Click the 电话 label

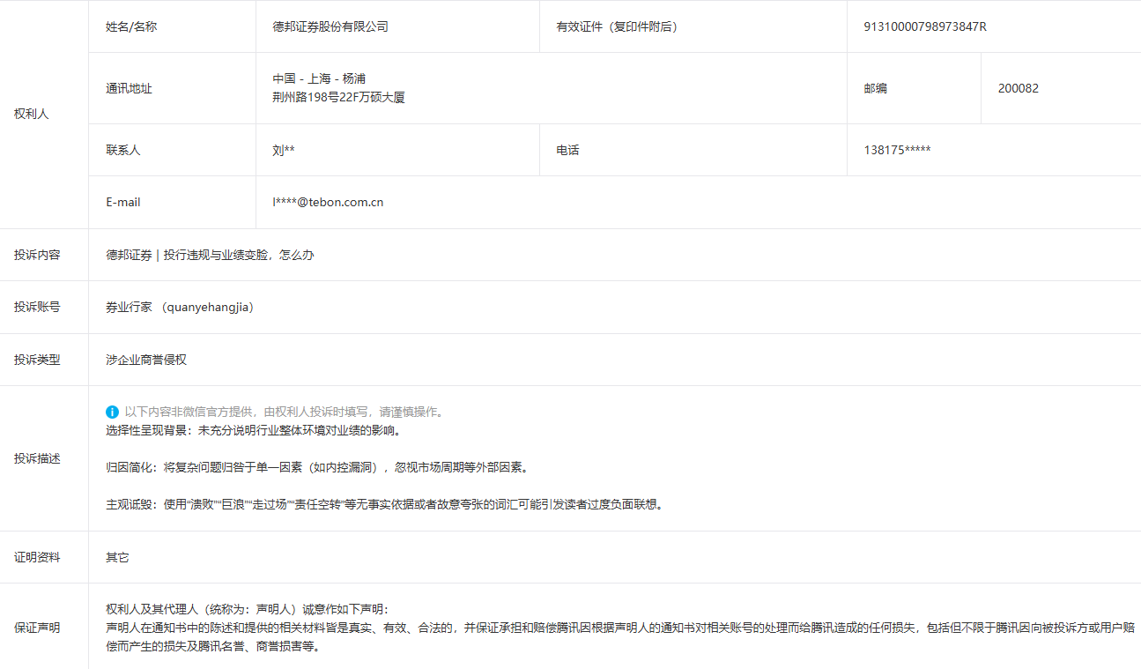(567, 150)
